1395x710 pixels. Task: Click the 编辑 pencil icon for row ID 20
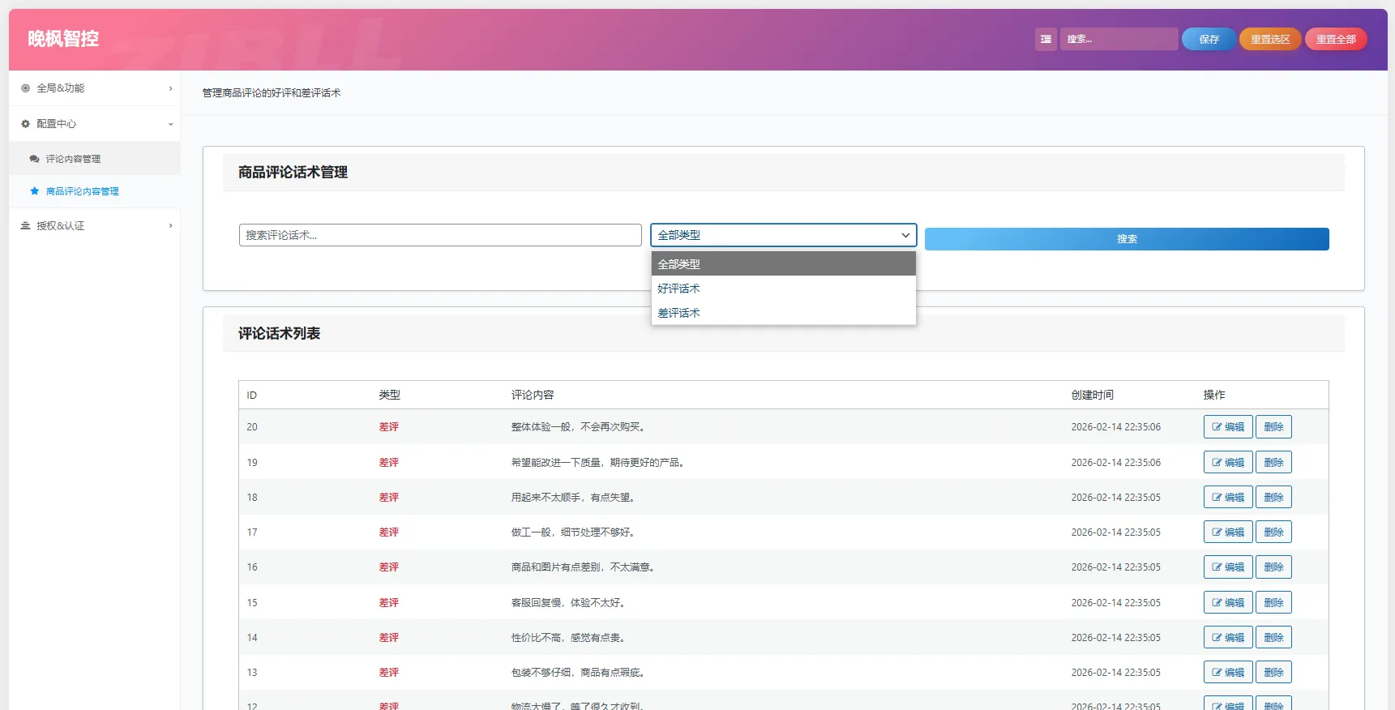(1217, 427)
